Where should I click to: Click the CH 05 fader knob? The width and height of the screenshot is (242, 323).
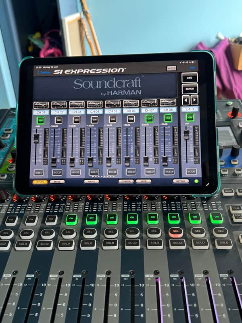[108, 161]
